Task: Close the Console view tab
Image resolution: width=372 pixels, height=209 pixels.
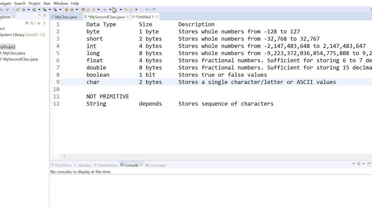Action: pyautogui.click(x=141, y=165)
